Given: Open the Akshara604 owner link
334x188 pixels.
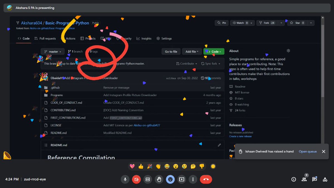Looking at the screenshot, I should pos(31,23).
